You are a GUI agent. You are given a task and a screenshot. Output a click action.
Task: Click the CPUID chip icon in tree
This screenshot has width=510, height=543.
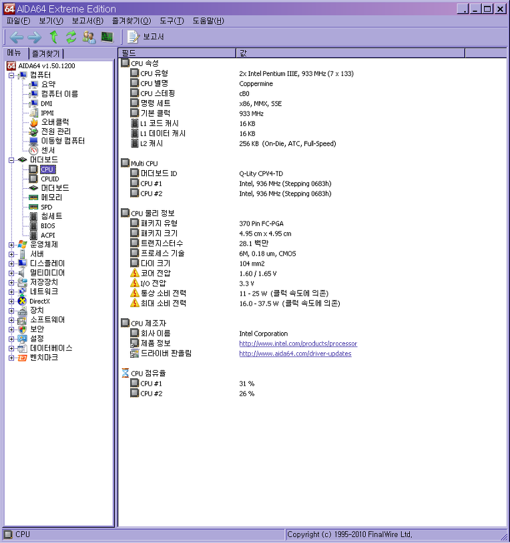[x=33, y=179]
